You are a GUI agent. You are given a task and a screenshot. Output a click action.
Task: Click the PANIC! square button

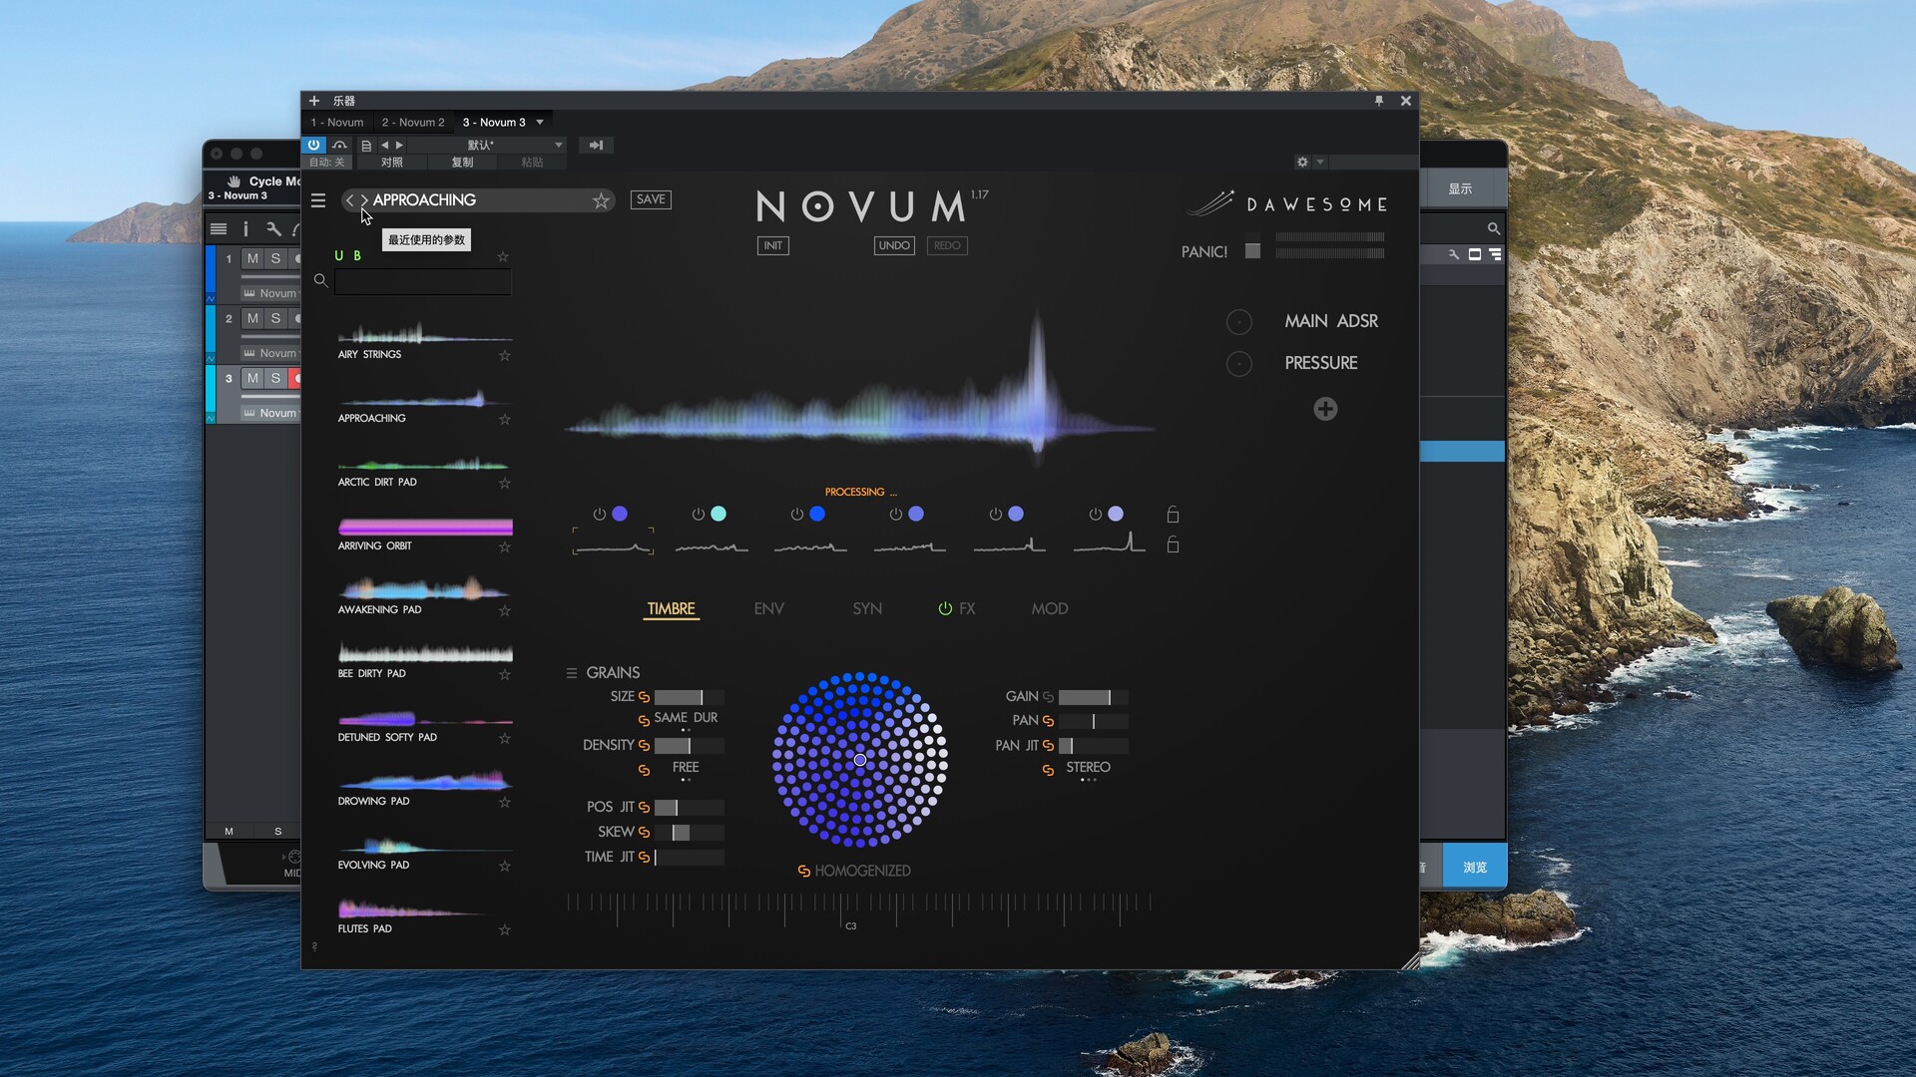point(1252,251)
